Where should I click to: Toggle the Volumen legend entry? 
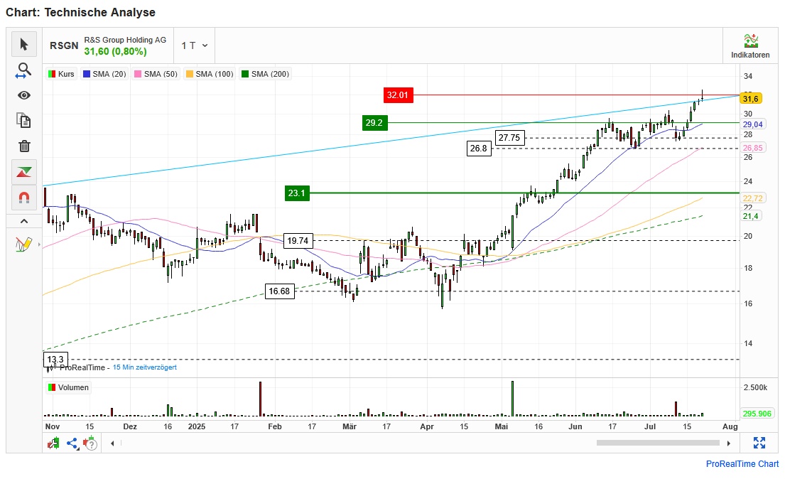(x=69, y=387)
